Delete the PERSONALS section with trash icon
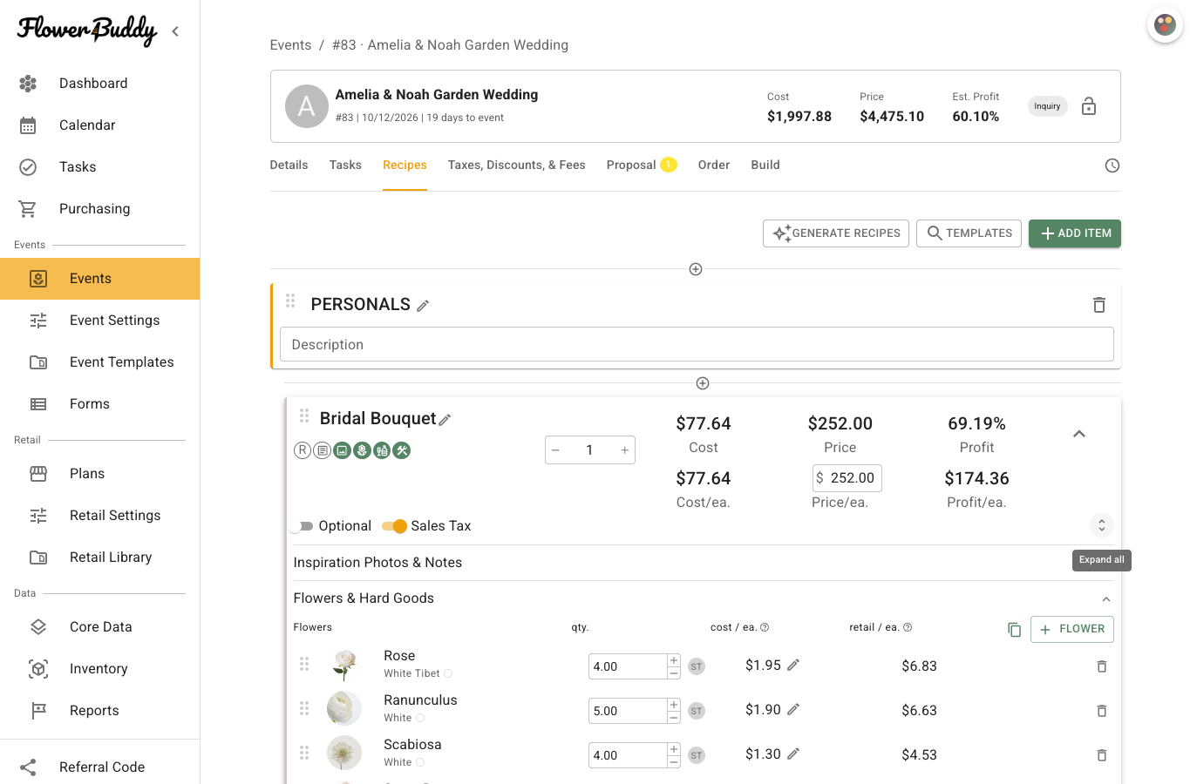This screenshot has width=1190, height=784. coord(1099,305)
